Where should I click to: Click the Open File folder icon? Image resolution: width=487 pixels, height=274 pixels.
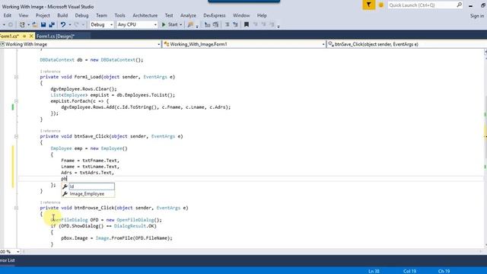point(35,24)
